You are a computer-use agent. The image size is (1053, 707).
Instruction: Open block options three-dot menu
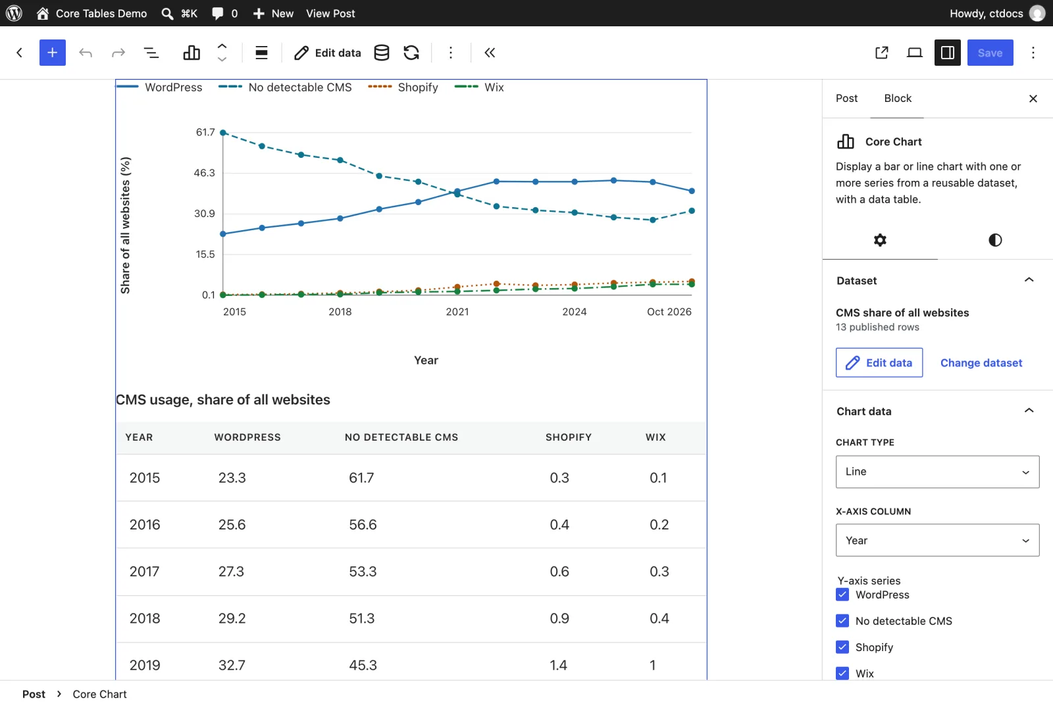[451, 53]
